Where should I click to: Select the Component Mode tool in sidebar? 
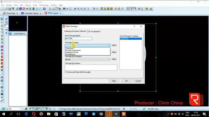(x=2, y=22)
